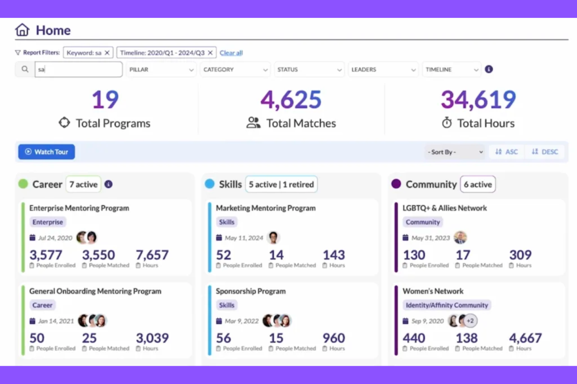577x384 pixels.
Task: Open the Leaders filter dropdown
Action: click(x=383, y=69)
